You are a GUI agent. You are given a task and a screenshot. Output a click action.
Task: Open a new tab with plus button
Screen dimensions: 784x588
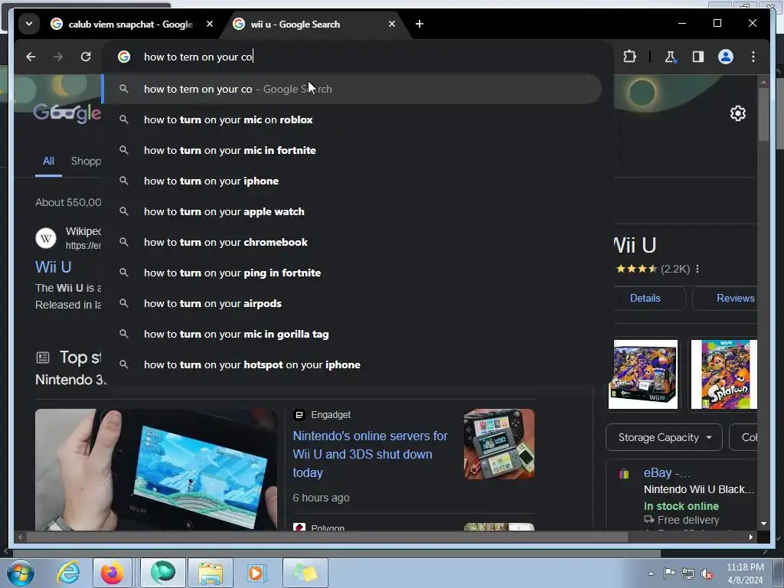tap(420, 24)
